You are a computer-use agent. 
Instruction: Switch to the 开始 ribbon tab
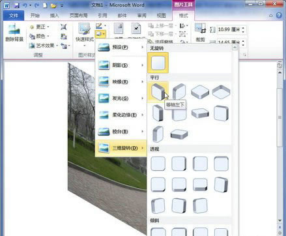[35, 16]
